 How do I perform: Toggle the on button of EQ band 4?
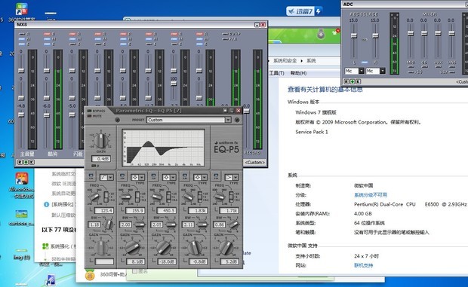tap(185, 176)
